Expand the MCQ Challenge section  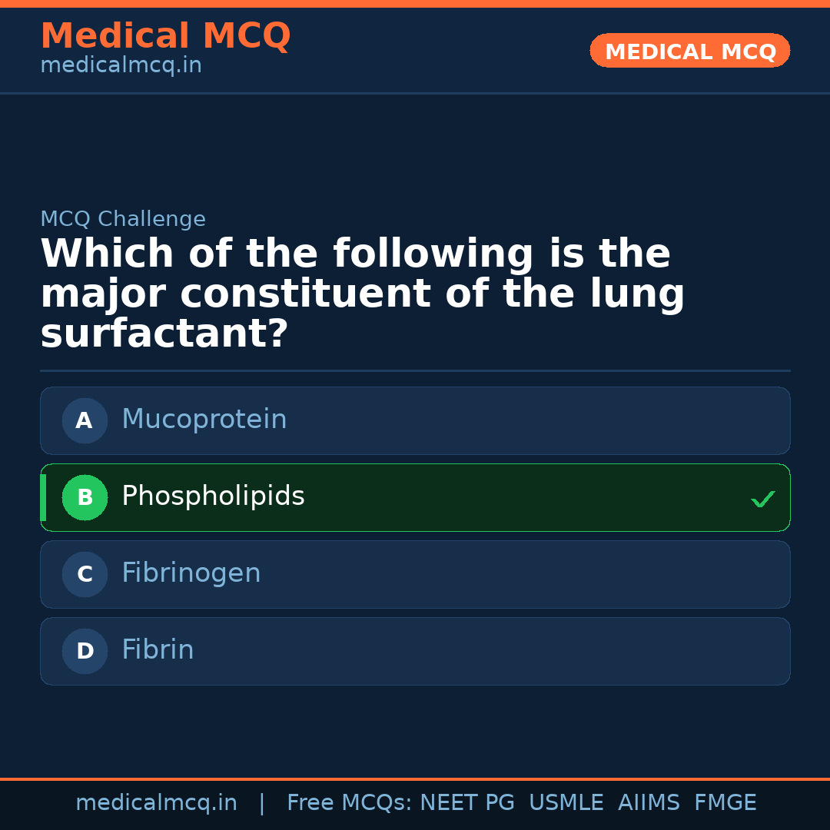123,218
